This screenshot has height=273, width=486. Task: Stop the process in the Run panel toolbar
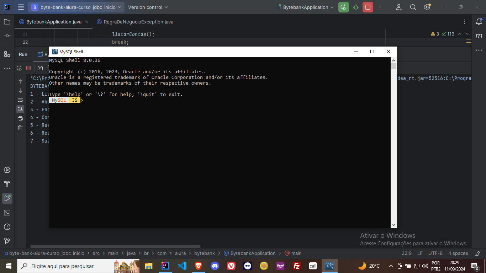point(28,68)
